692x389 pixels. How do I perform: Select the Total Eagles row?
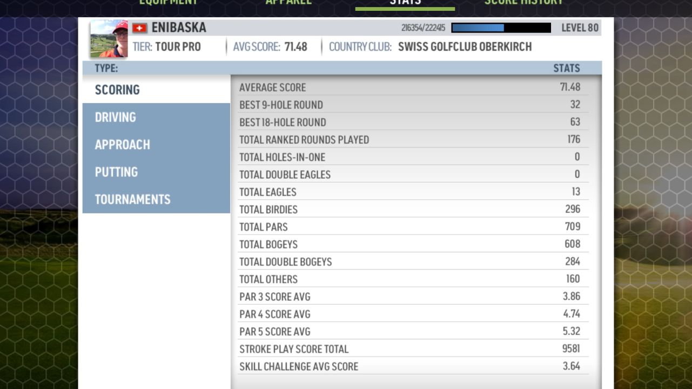click(413, 192)
